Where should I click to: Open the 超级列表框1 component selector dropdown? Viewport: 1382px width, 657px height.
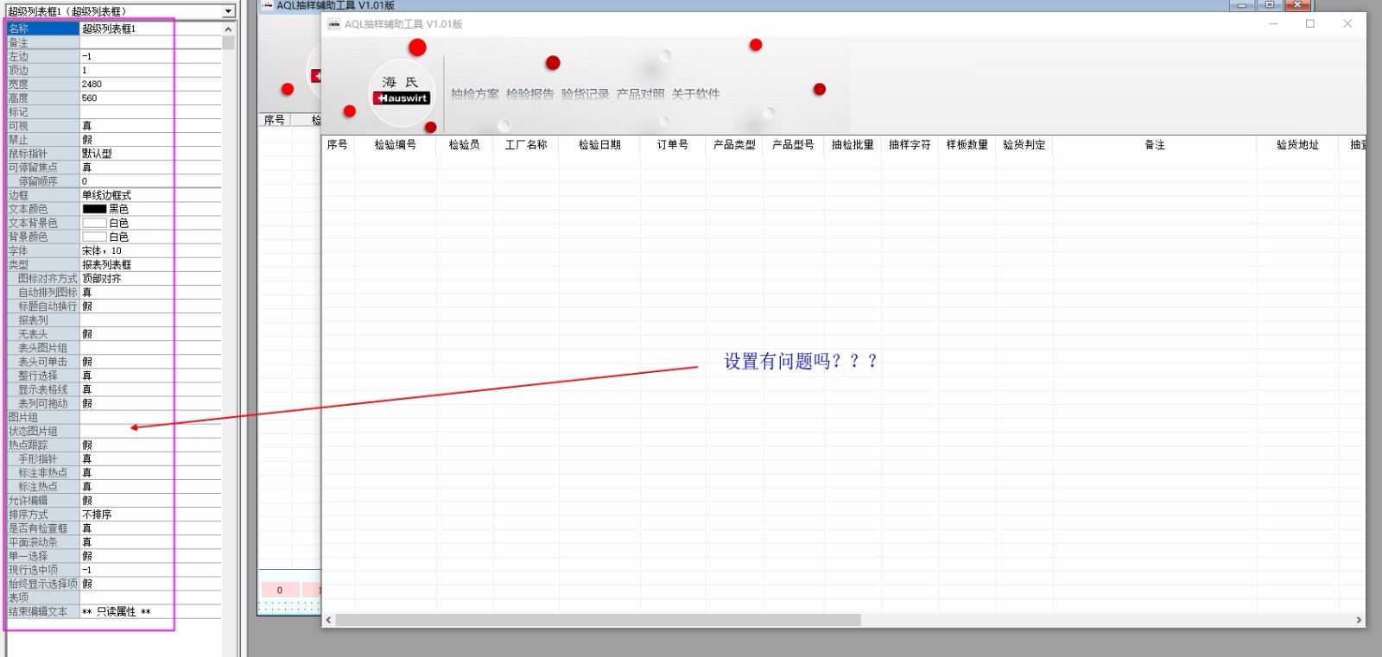[x=228, y=11]
